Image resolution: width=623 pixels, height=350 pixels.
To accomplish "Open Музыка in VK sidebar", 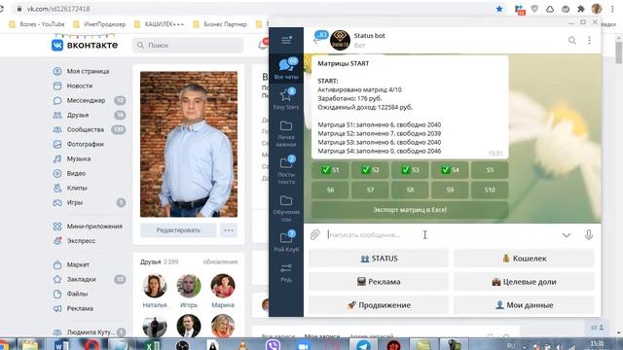I will 71,158.
